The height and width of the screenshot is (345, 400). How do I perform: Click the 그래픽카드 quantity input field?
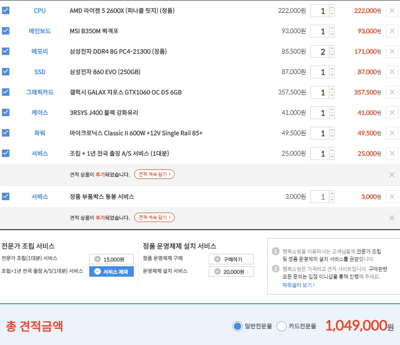(x=320, y=93)
